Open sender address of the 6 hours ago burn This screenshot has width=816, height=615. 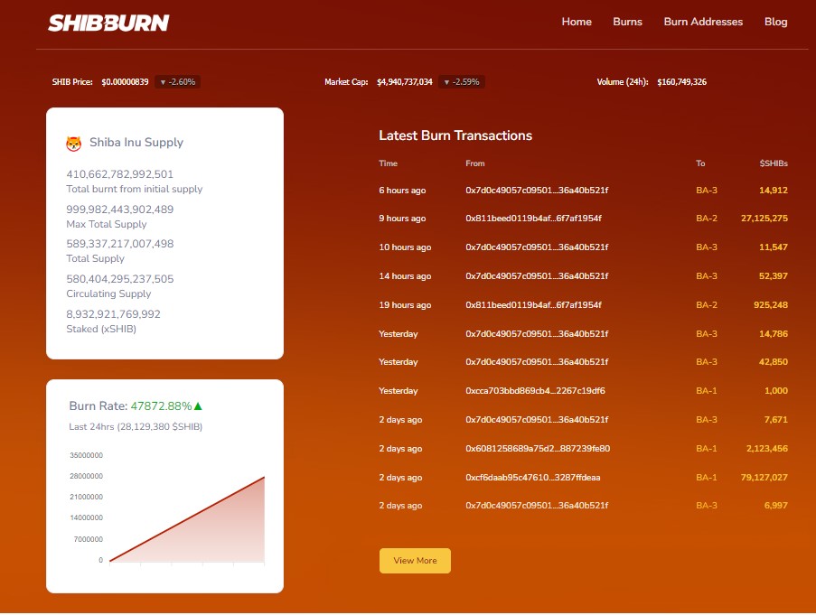tap(537, 191)
